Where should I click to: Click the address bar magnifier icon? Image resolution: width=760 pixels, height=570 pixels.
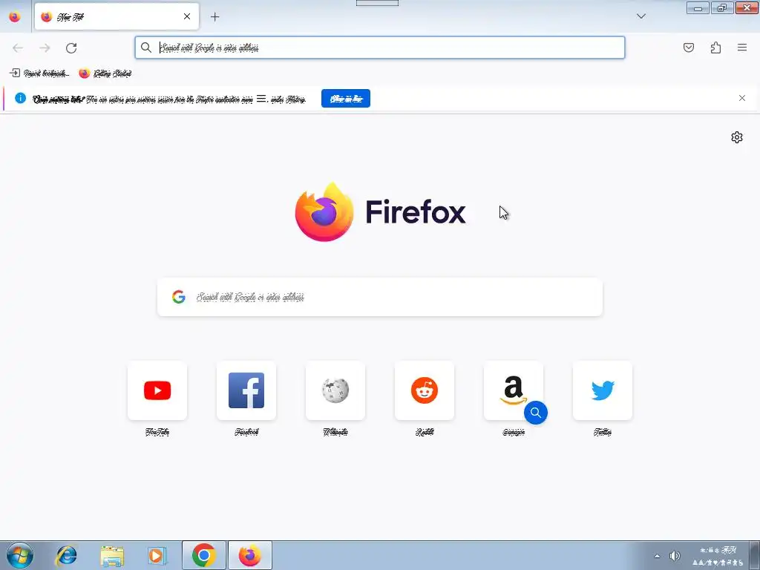(x=146, y=47)
